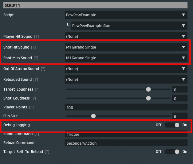This screenshot has width=193, height=164.
Task: Open the Shot Miss Sound dropdown
Action: (126, 58)
